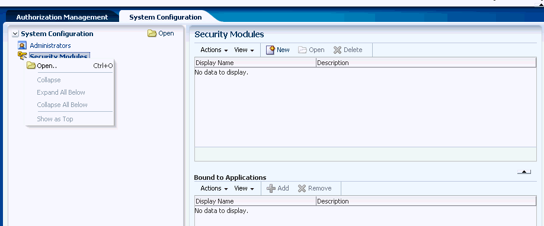Collapse the pane using the up-arrow splitter
Screen dimensions: 544x226
click(524, 172)
